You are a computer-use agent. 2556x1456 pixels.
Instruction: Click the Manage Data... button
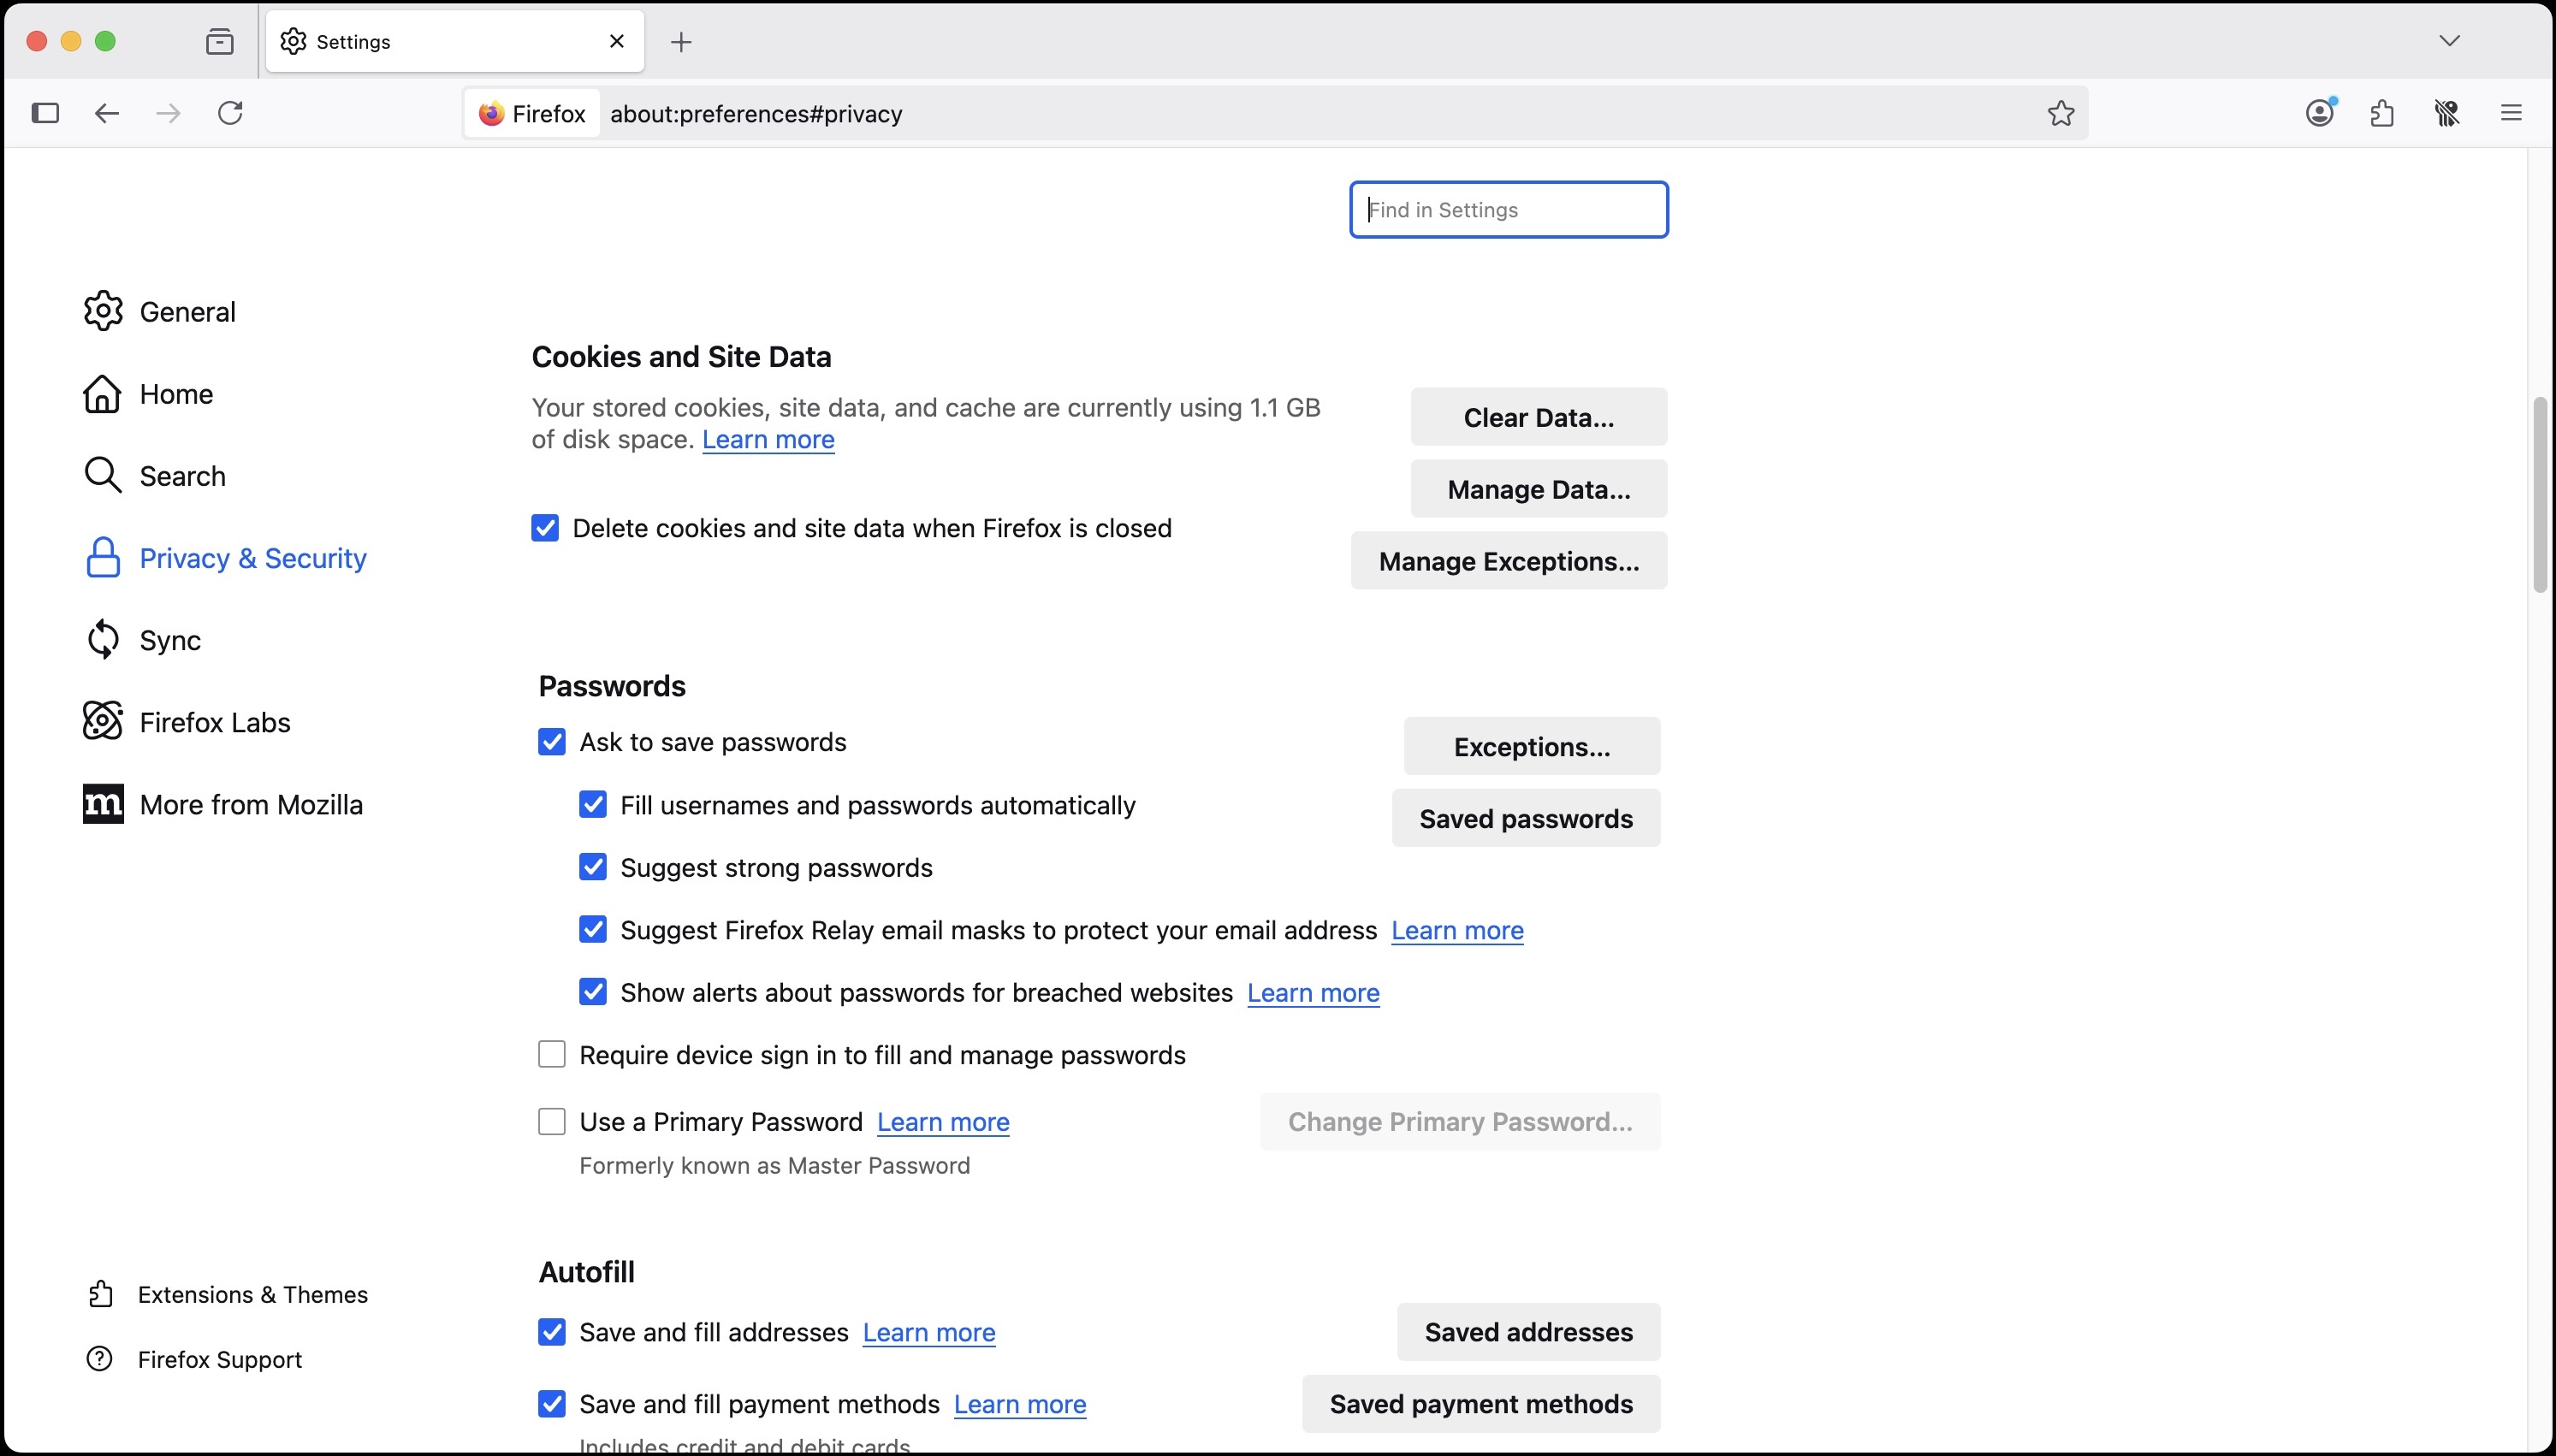pos(1539,489)
